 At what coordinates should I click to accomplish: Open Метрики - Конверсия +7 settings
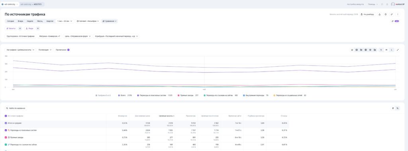click(x=49, y=36)
